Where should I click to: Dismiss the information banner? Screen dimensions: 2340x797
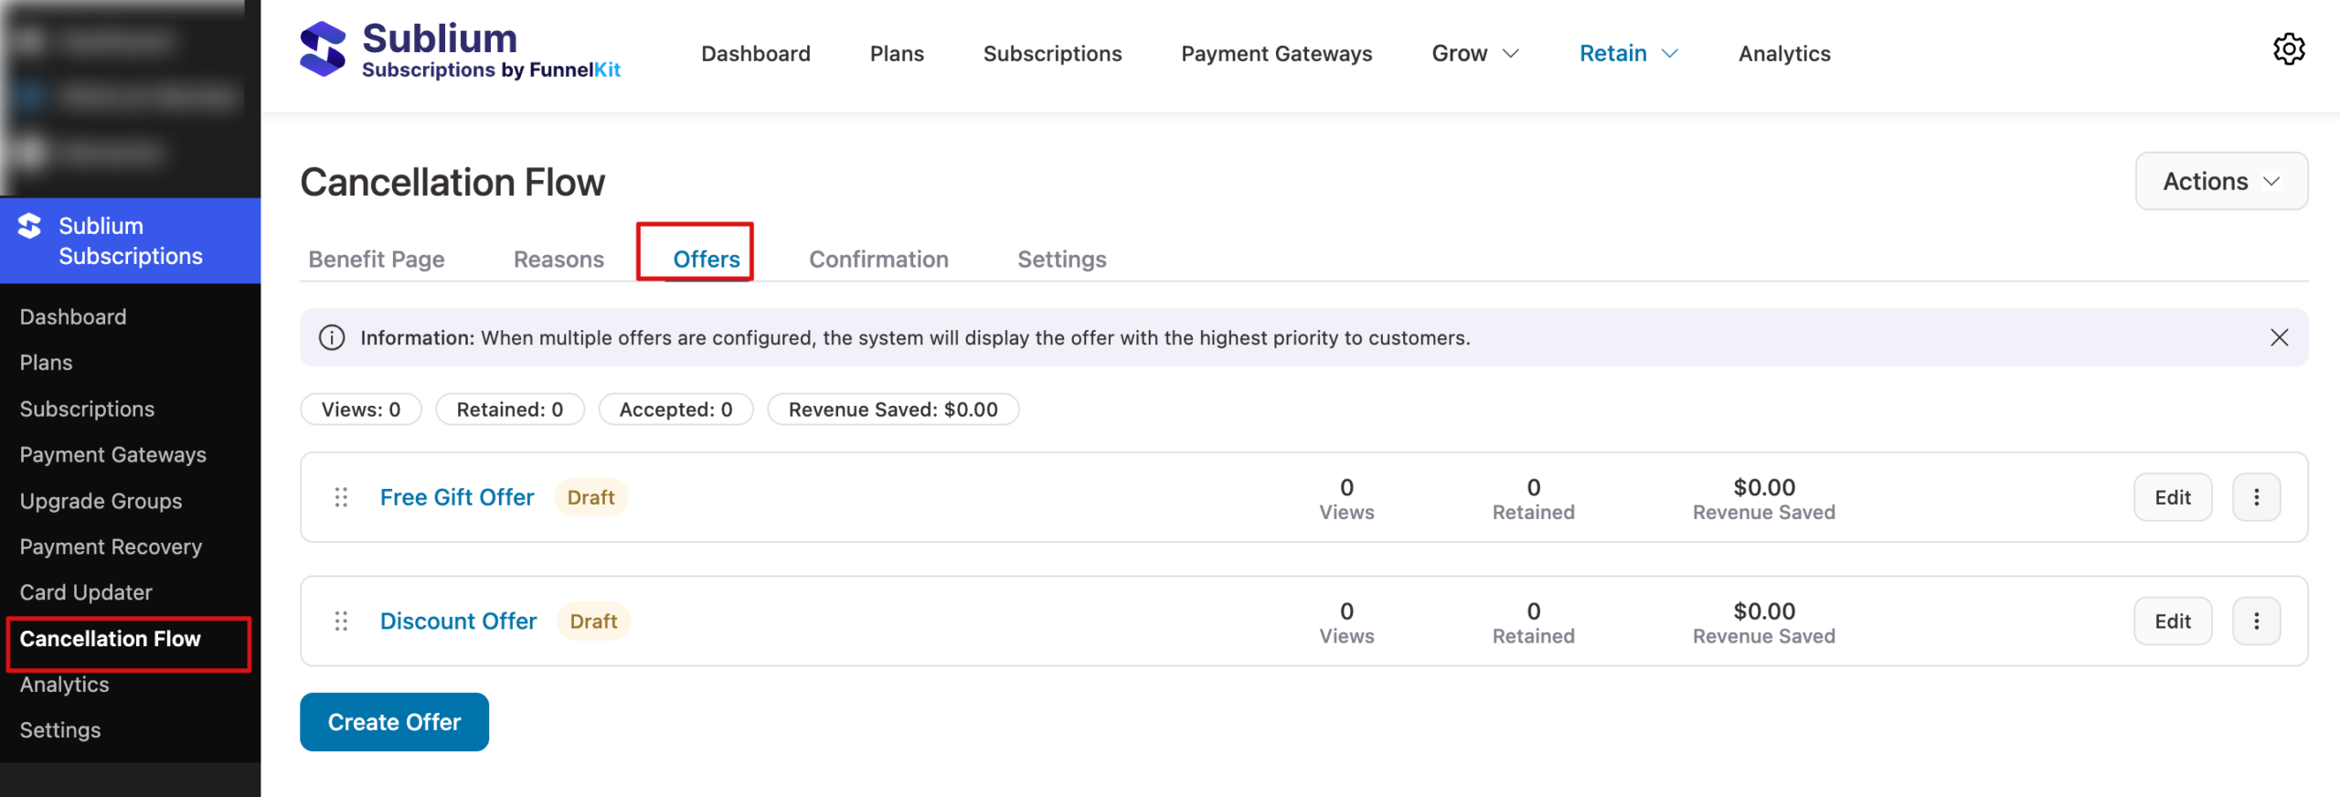tap(2279, 337)
